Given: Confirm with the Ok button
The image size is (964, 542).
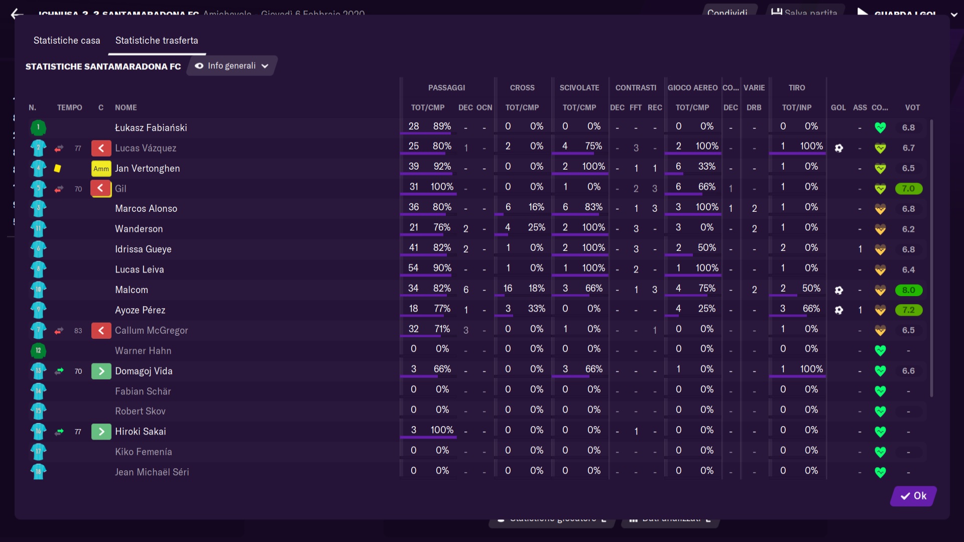Looking at the screenshot, I should click(x=913, y=496).
